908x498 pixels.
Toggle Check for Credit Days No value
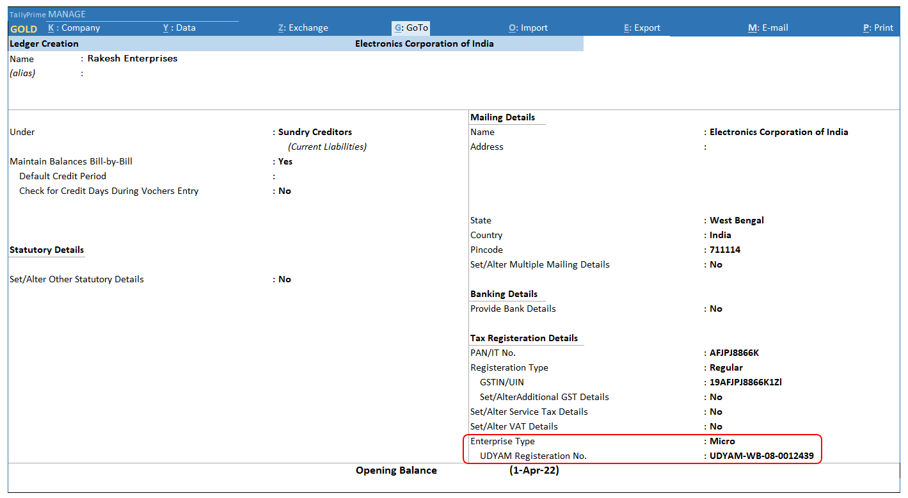285,191
